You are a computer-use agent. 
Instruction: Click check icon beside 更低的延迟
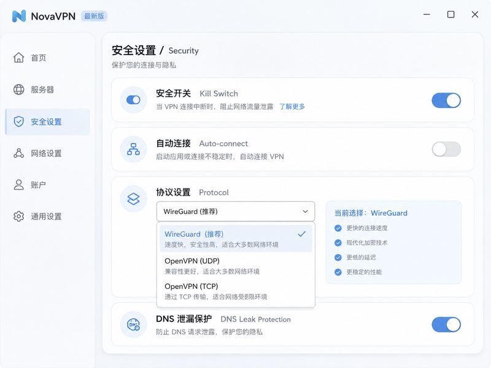click(338, 258)
